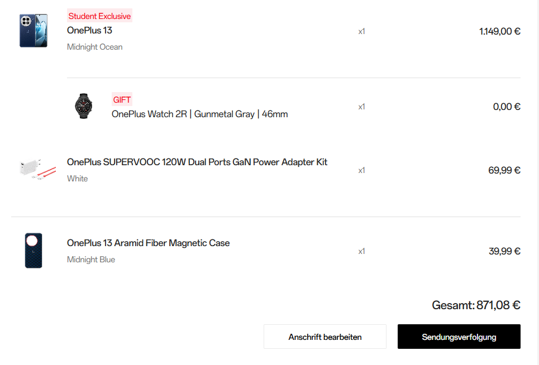Open the SUPERVOOC 120W Power Adapter Kit title
The height and width of the screenshot is (365, 539).
(x=197, y=162)
